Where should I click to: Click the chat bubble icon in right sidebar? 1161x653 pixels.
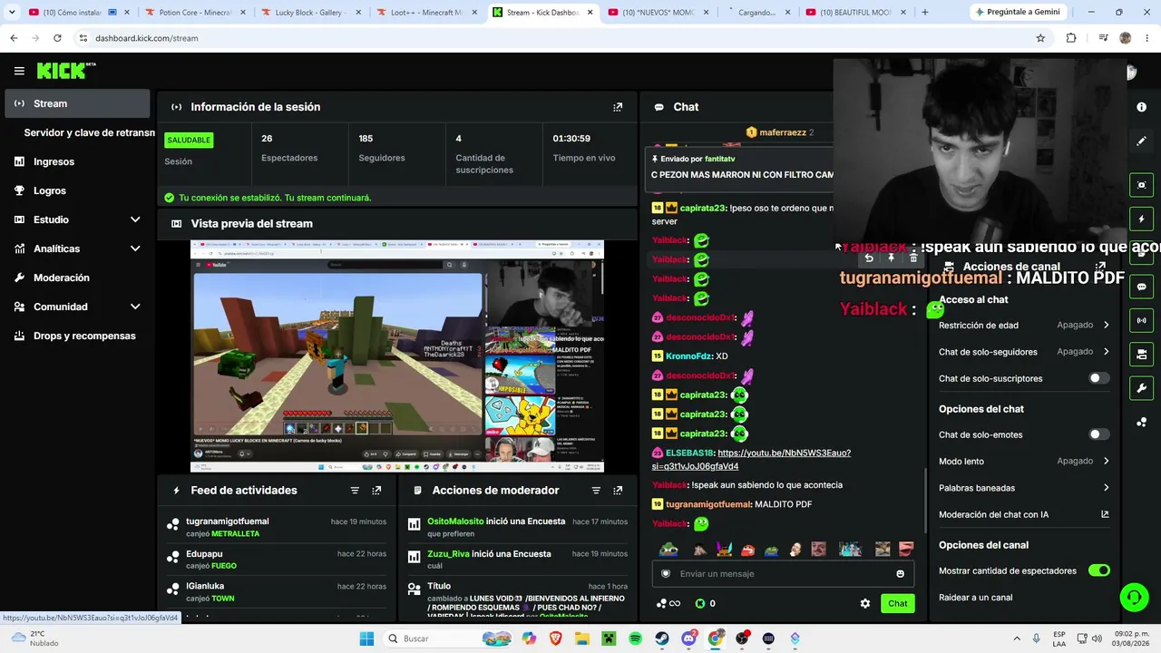tap(1141, 287)
